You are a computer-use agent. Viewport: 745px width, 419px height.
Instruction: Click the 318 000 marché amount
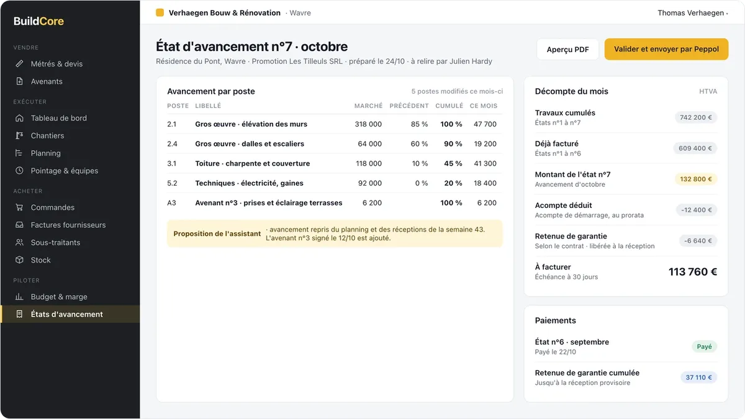pyautogui.click(x=368, y=124)
